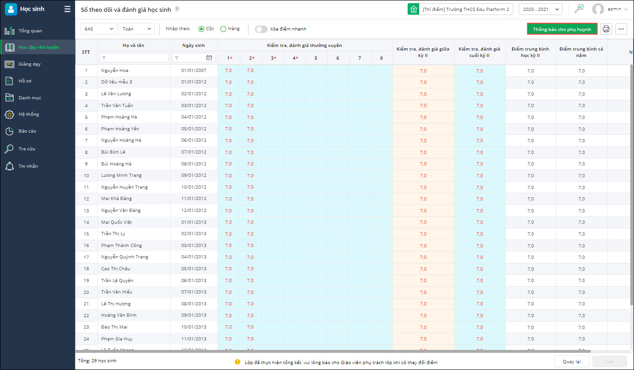The width and height of the screenshot is (634, 370).
Task: Open the Toán subject dropdown
Action: pos(136,29)
